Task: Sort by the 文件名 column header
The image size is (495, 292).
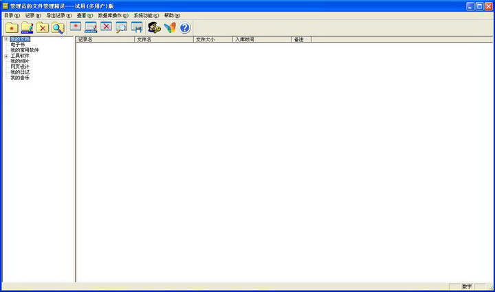Action: coord(164,39)
